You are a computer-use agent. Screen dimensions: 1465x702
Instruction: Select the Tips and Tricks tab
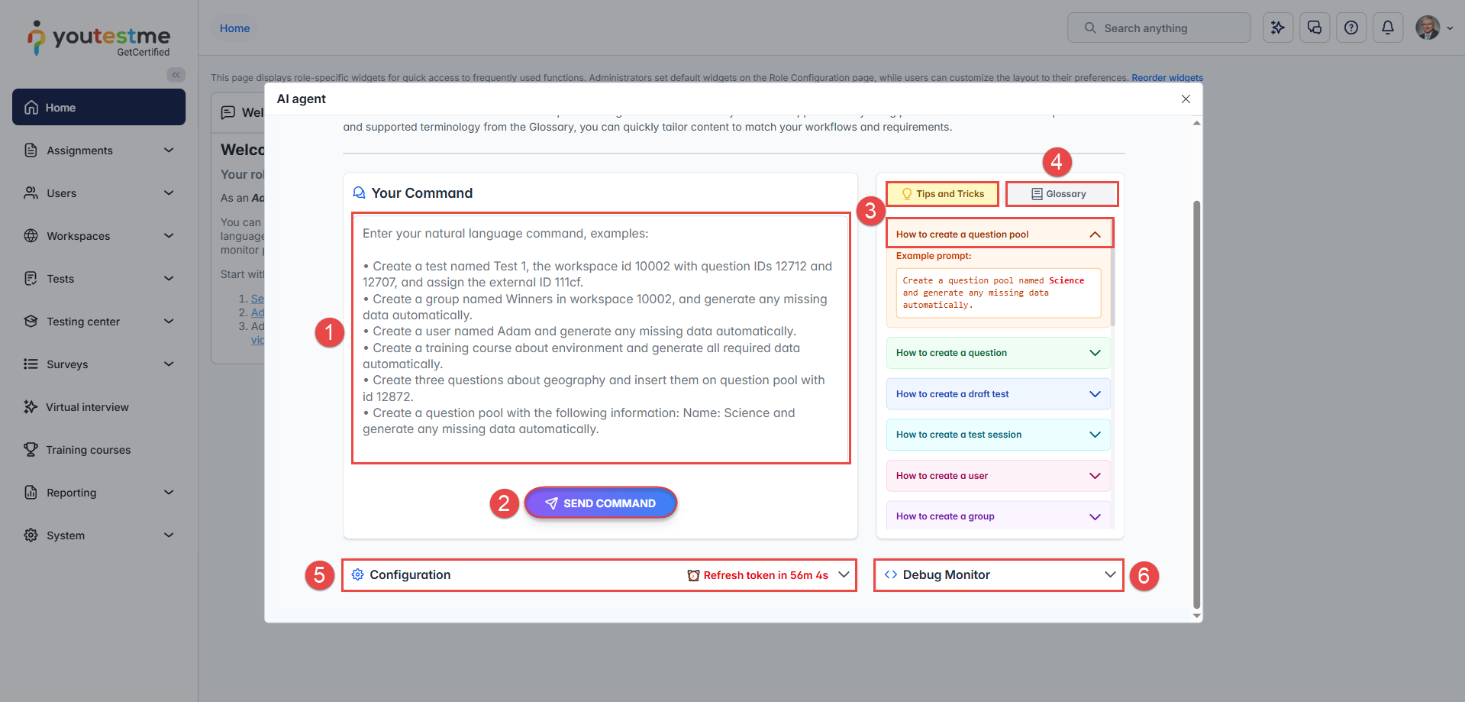(x=942, y=194)
